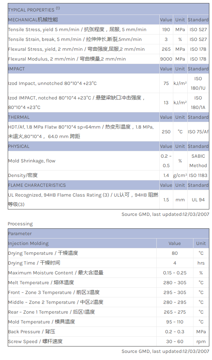Select the IMPACT section header
Viewport: 212px width, 360px height.
click(x=17, y=69)
